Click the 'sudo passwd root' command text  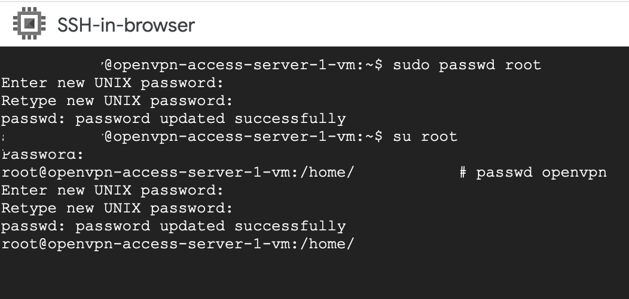click(468, 65)
